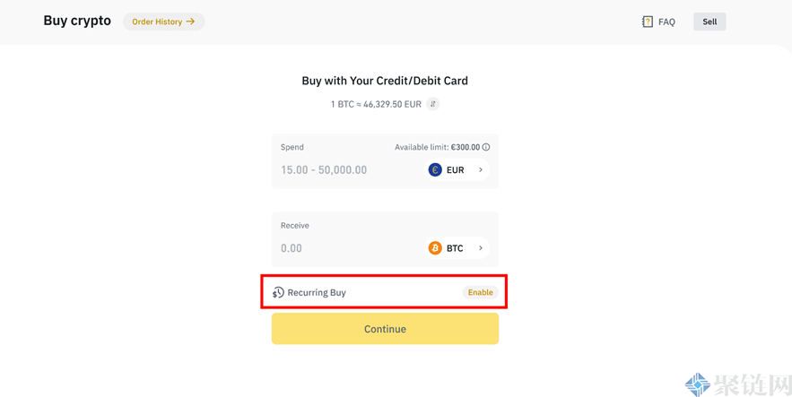Click the arrow icon beside Order History
Screen dimensions: 792x397
click(x=191, y=22)
